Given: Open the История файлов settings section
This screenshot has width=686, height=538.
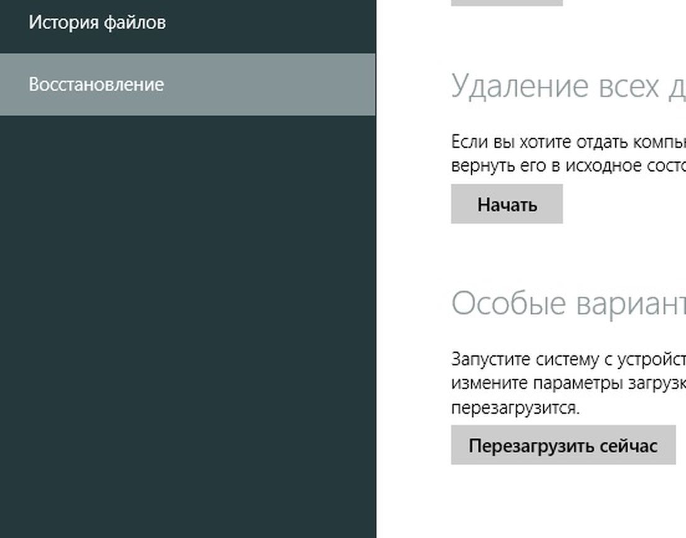Looking at the screenshot, I should click(97, 23).
